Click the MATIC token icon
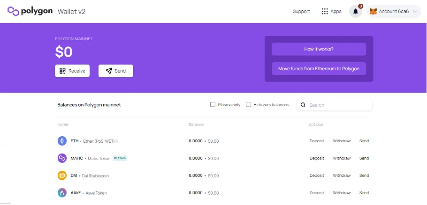This screenshot has height=205, width=427. 62,158
